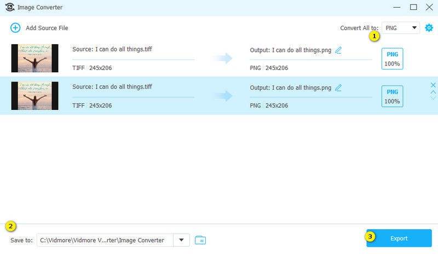This screenshot has width=438, height=256.
Task: Click the Image Converter app logo
Action: tap(9, 7)
